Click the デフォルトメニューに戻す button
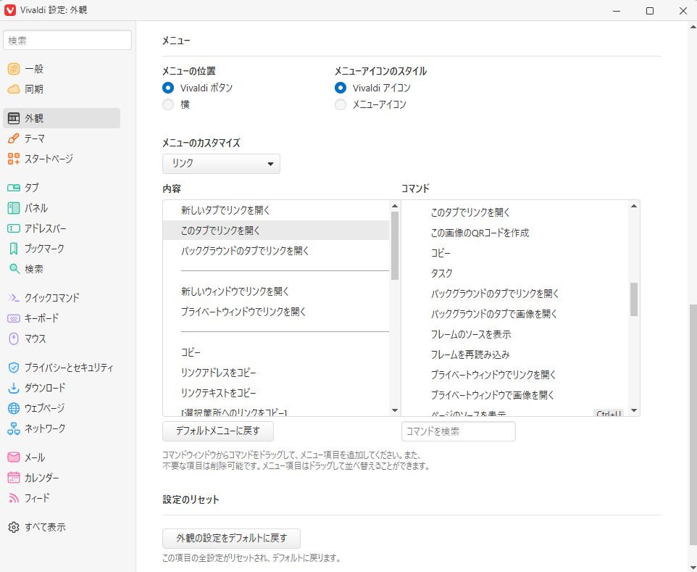 point(218,431)
